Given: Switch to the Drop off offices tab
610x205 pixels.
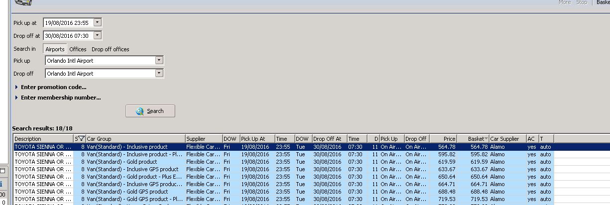Looking at the screenshot, I should 110,49.
